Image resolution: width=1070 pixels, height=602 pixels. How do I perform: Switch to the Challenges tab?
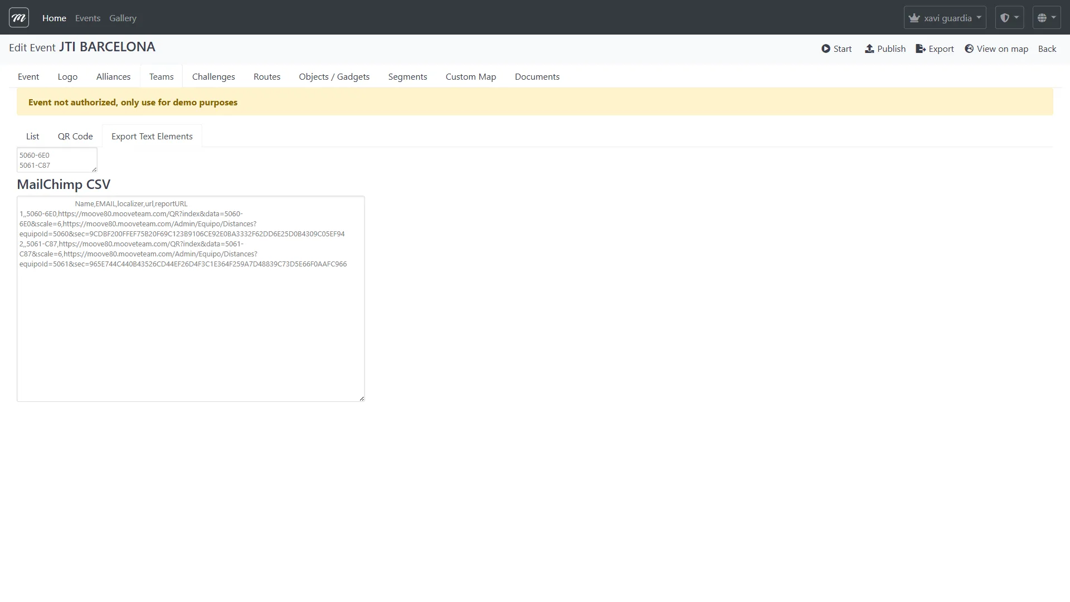point(213,76)
